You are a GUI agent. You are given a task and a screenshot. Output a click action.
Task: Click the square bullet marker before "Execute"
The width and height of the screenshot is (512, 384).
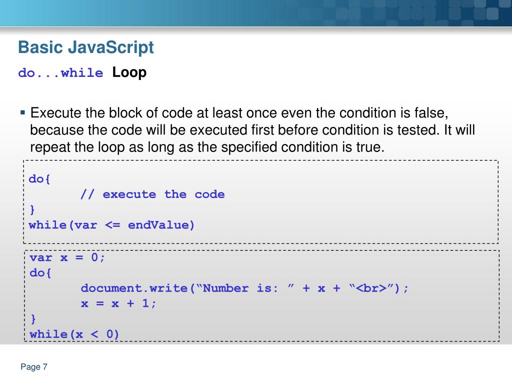point(23,112)
